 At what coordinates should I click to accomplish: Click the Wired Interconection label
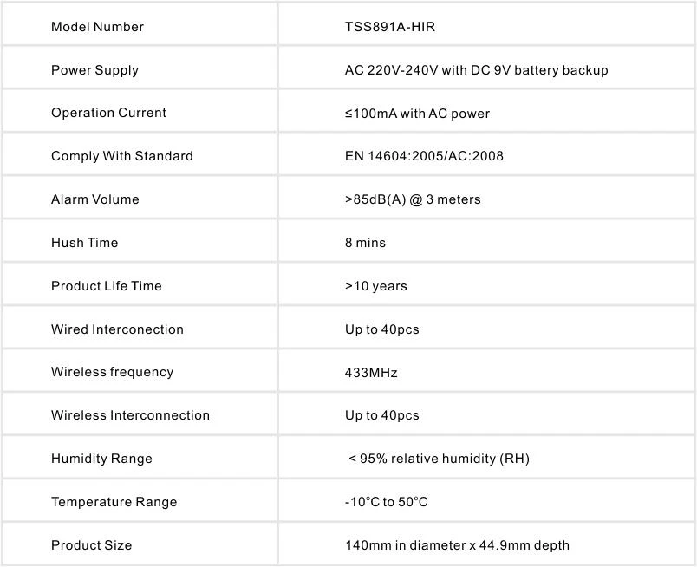point(117,329)
